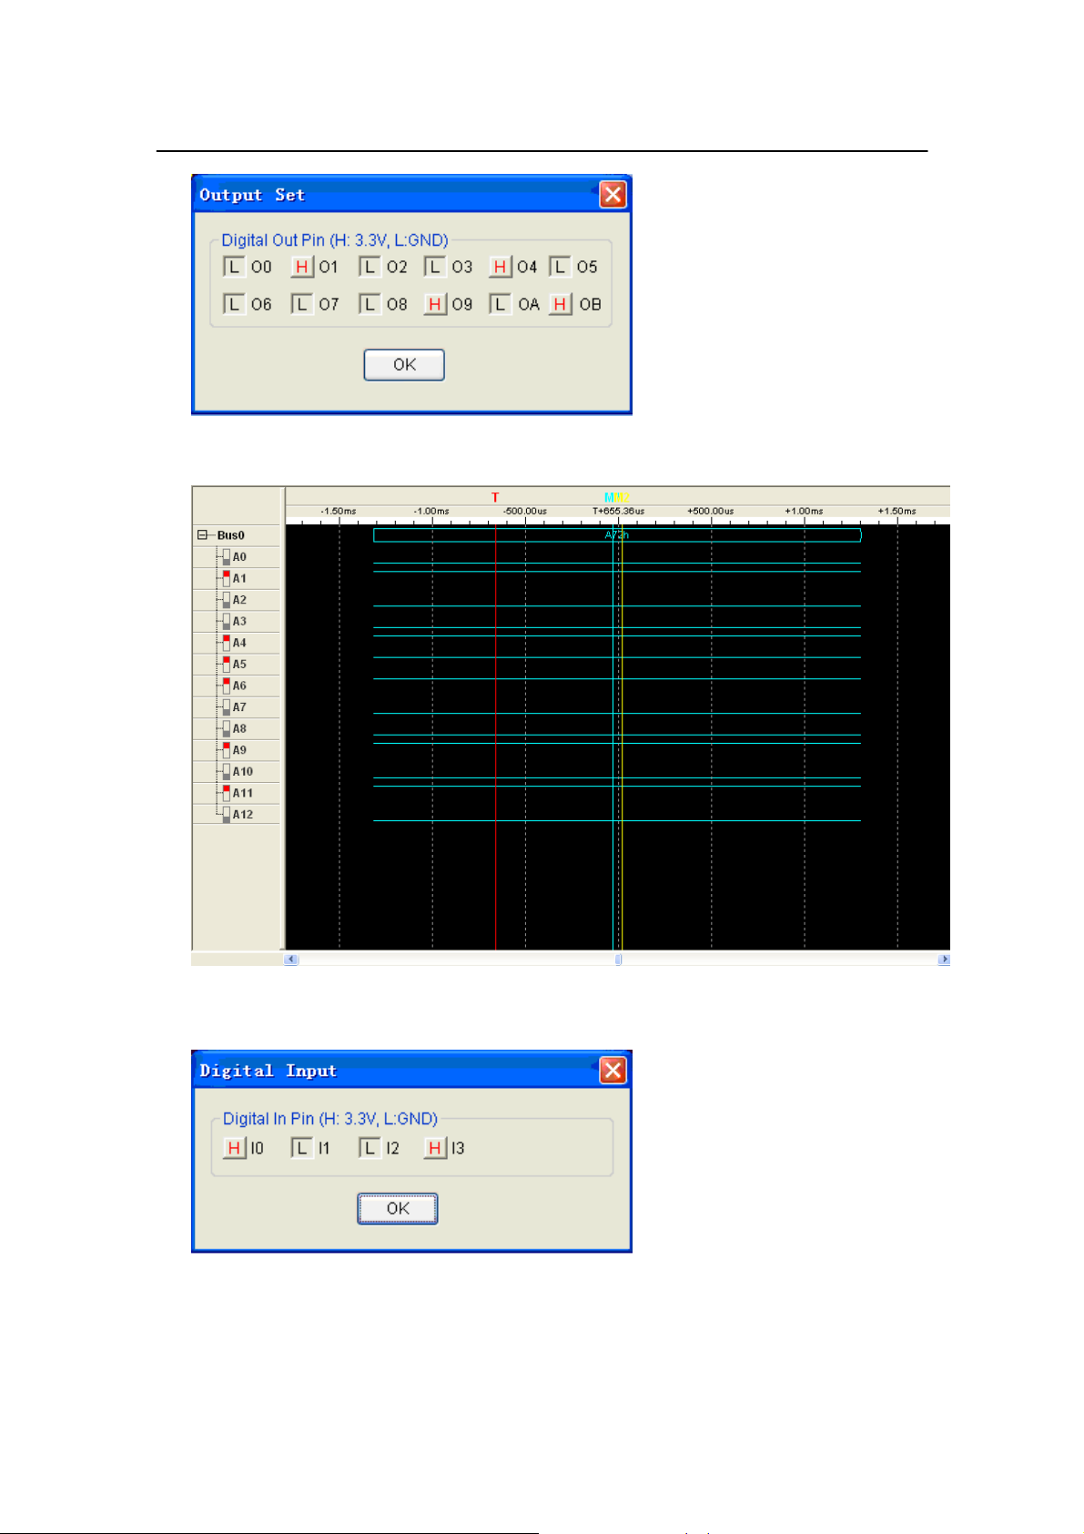The image size is (1084, 1534).
Task: Select channel A10 in Bus0 tree
Action: [x=241, y=772]
